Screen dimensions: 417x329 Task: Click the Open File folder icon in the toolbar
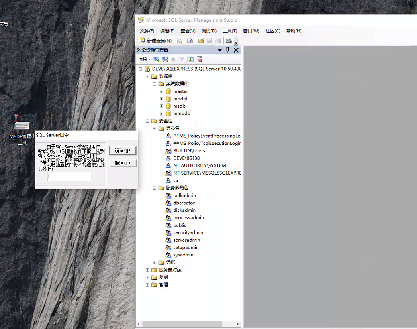(201, 41)
